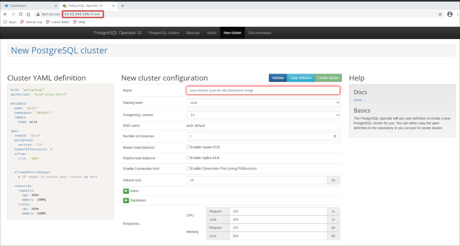Enable replica ELB checkbox
Viewport: 460px width, 246px height.
click(188, 157)
